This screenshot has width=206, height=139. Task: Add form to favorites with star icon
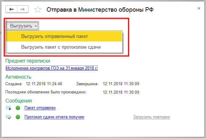point(37,10)
